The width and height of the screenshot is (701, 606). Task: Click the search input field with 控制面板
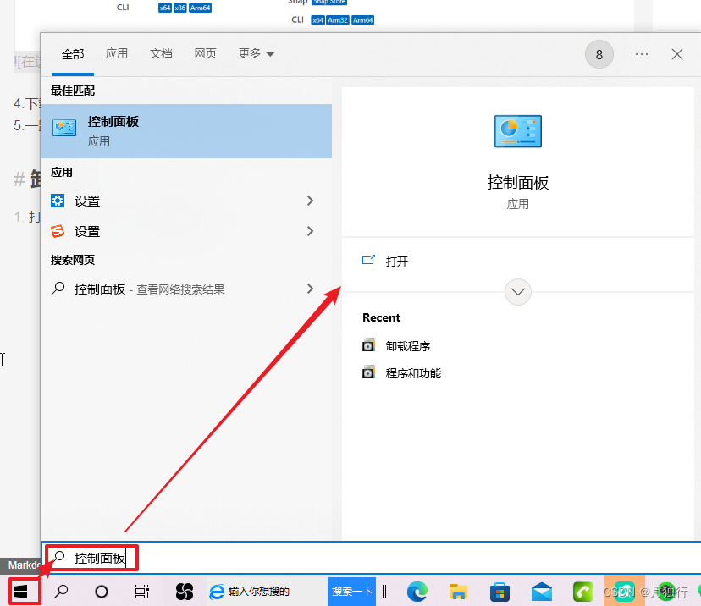371,557
